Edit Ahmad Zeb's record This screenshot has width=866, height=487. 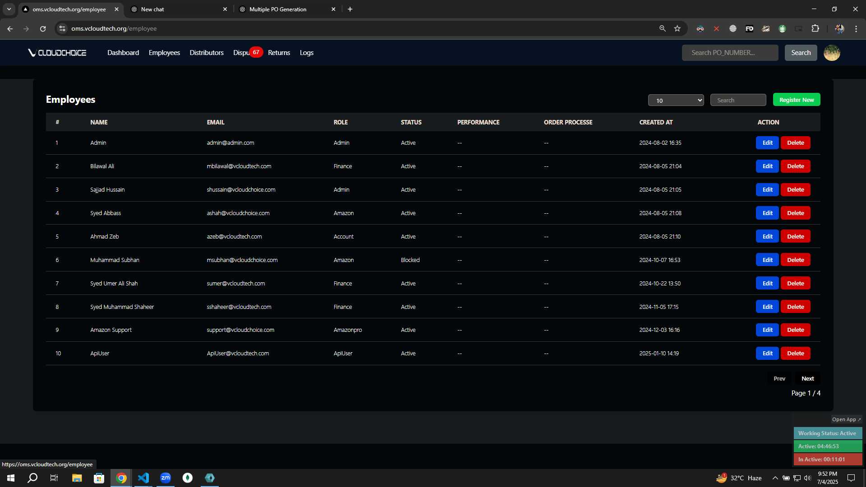767,237
